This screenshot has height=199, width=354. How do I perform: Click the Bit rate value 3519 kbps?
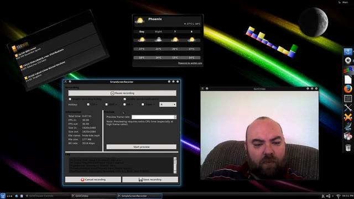[88, 143]
